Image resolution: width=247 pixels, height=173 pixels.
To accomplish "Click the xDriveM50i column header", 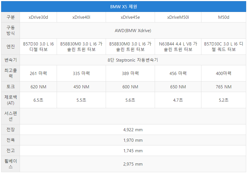I will point(178,17).
